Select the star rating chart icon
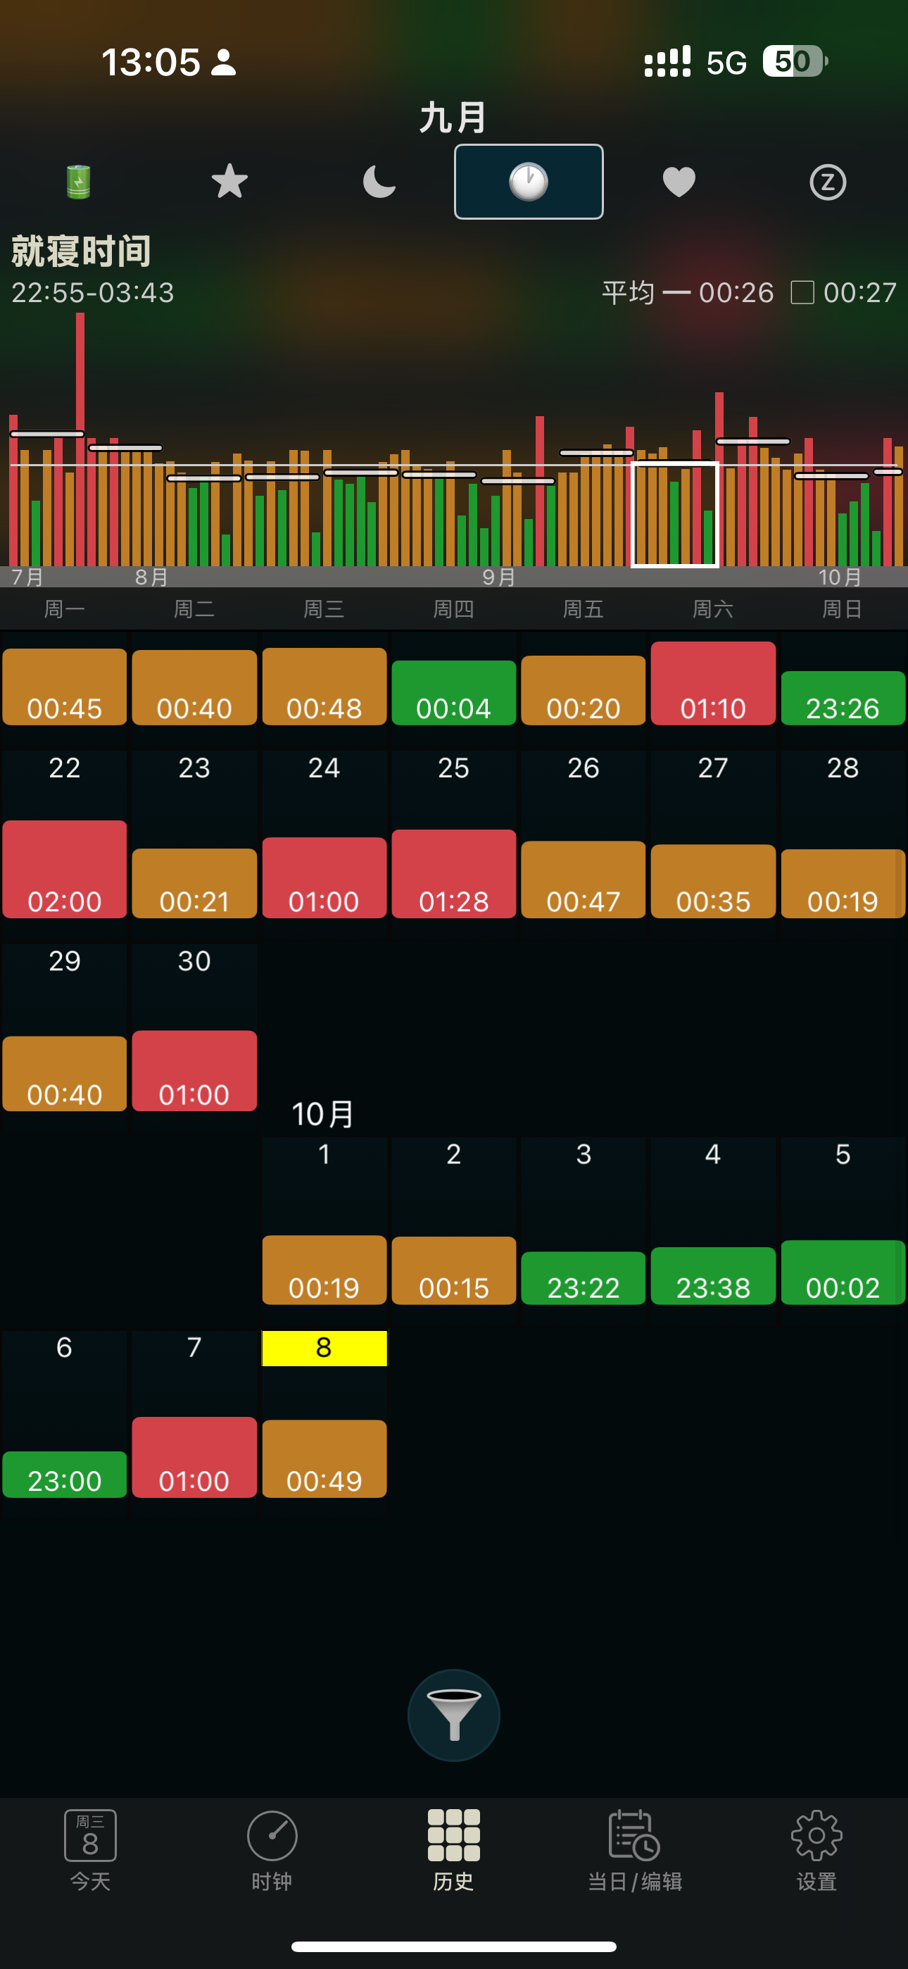The image size is (908, 1969). (229, 182)
